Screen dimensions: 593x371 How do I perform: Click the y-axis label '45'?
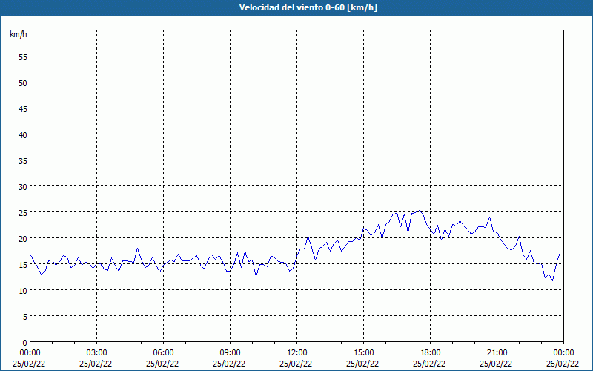click(x=23, y=109)
